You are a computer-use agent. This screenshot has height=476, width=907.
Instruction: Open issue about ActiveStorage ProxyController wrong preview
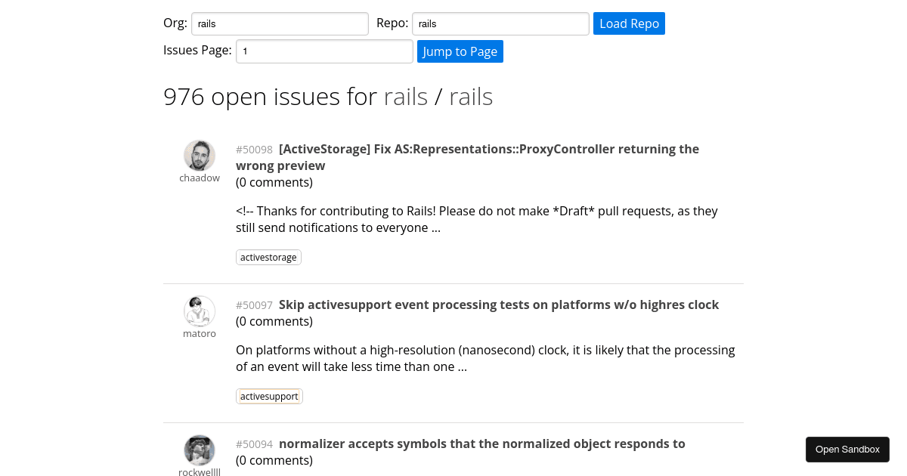click(467, 157)
